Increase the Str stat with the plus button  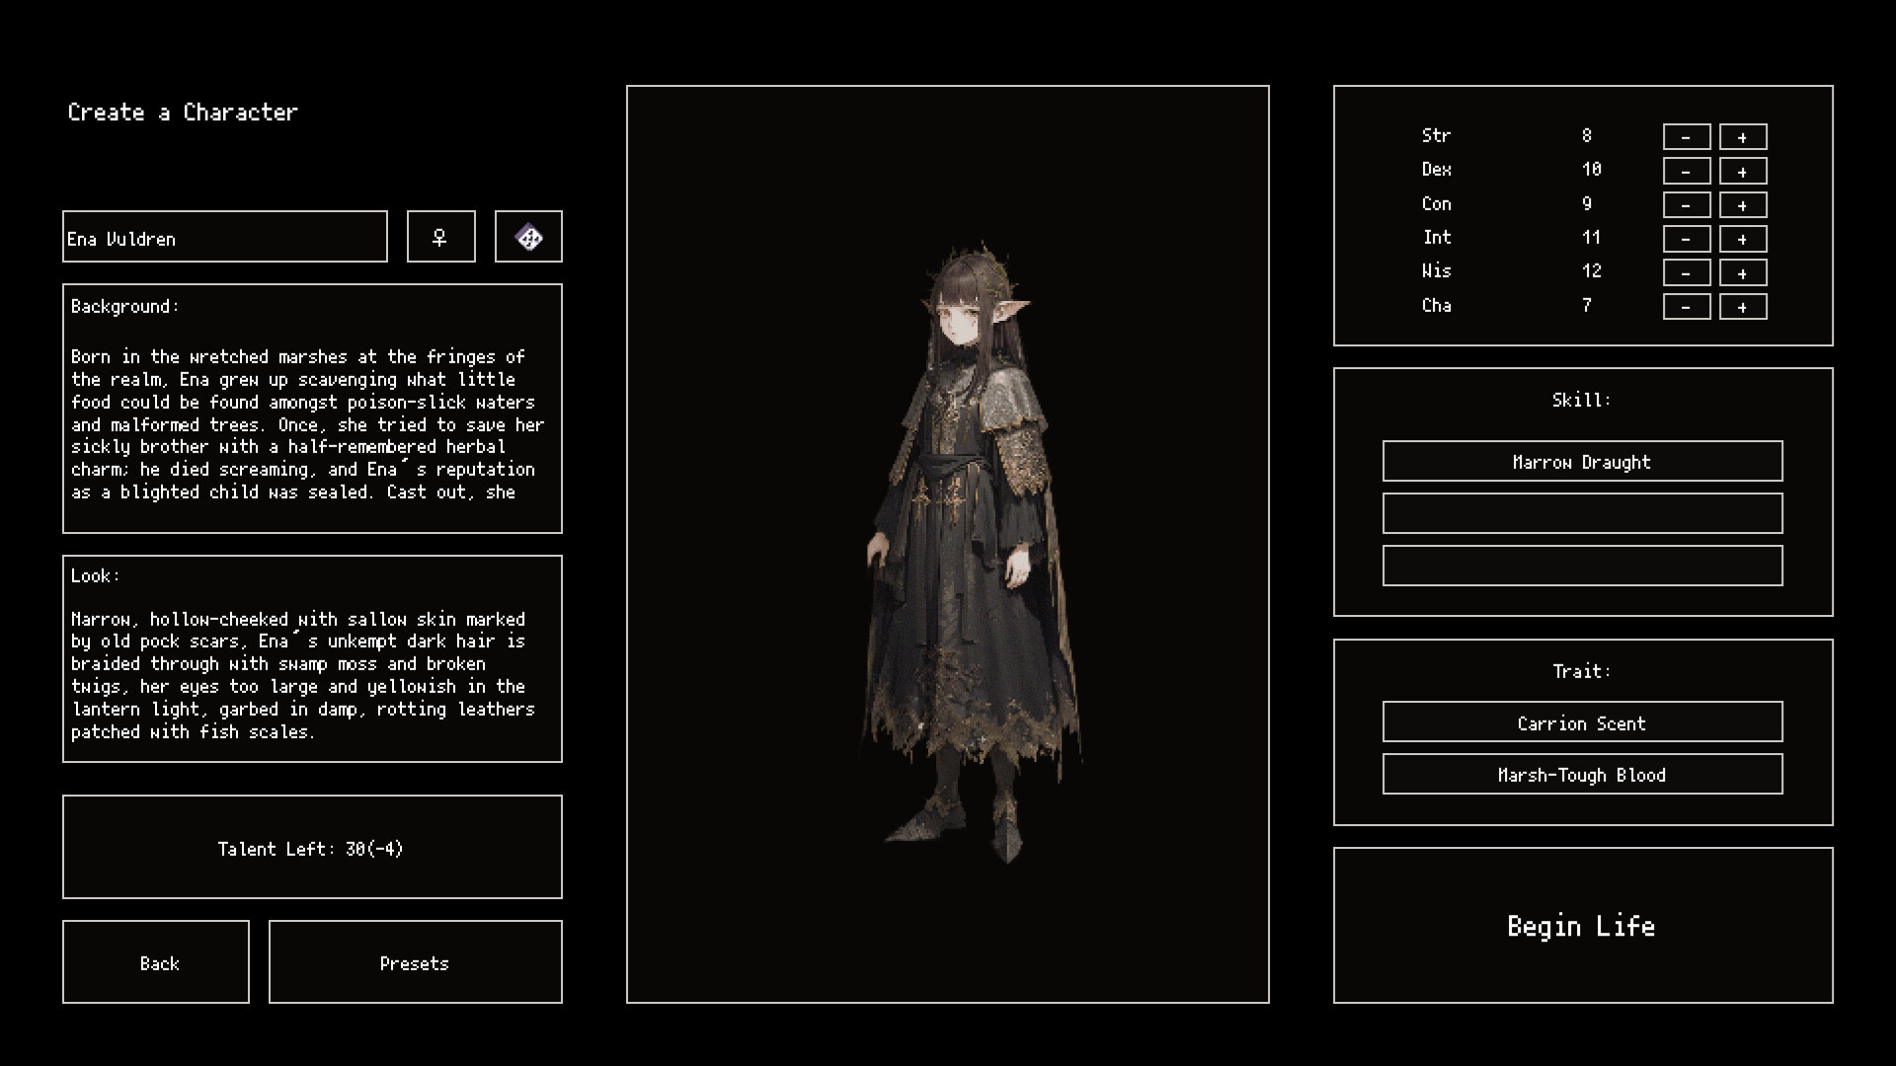click(1742, 136)
